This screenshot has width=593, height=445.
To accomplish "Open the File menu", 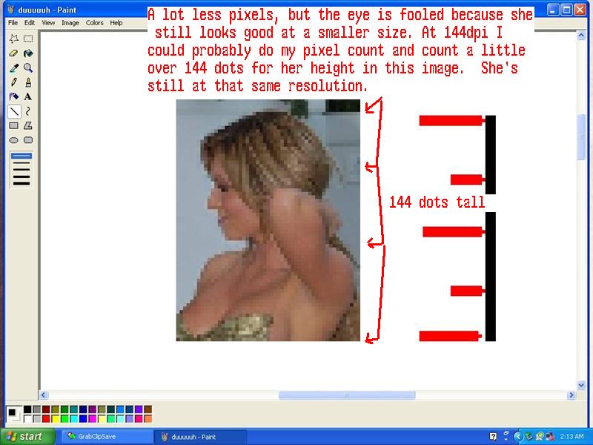I will click(13, 23).
